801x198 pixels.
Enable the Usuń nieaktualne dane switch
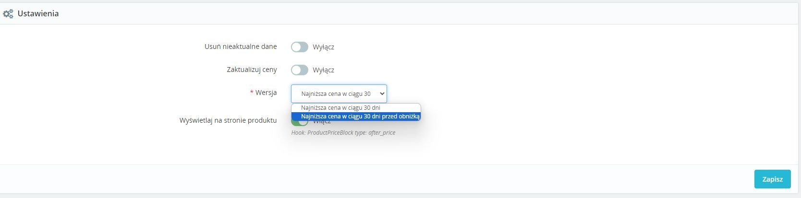(300, 47)
